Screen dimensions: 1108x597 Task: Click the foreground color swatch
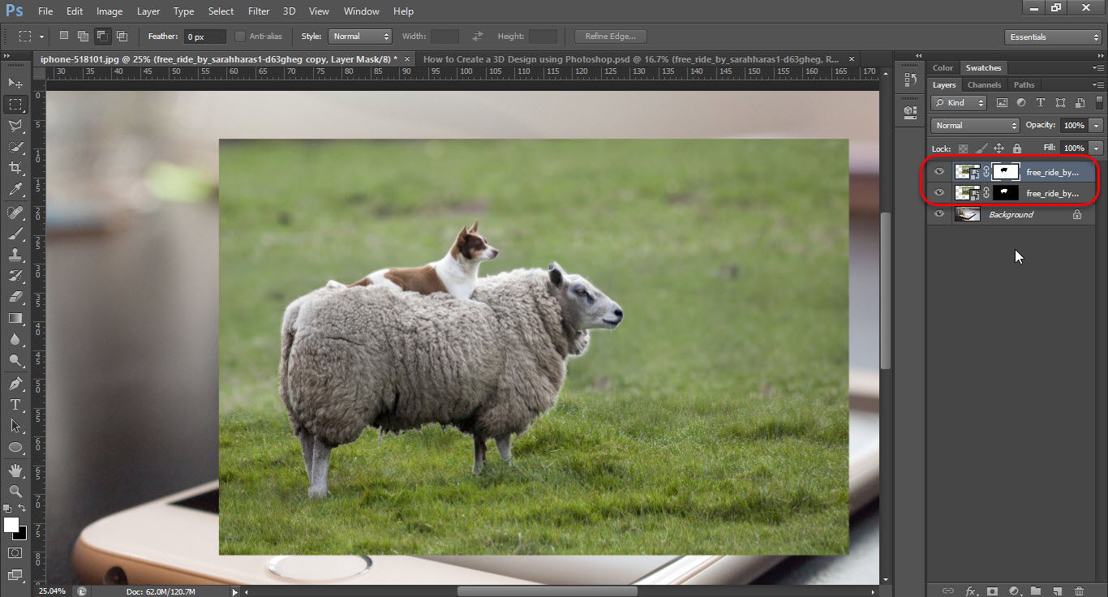pos(11,525)
